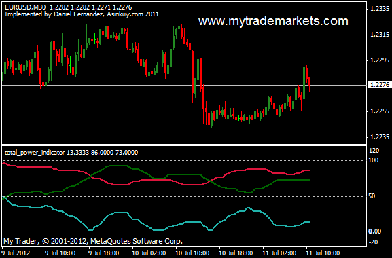This screenshot has width=392, height=258.
Task: Select the red indicator line's end
Action: [309, 170]
